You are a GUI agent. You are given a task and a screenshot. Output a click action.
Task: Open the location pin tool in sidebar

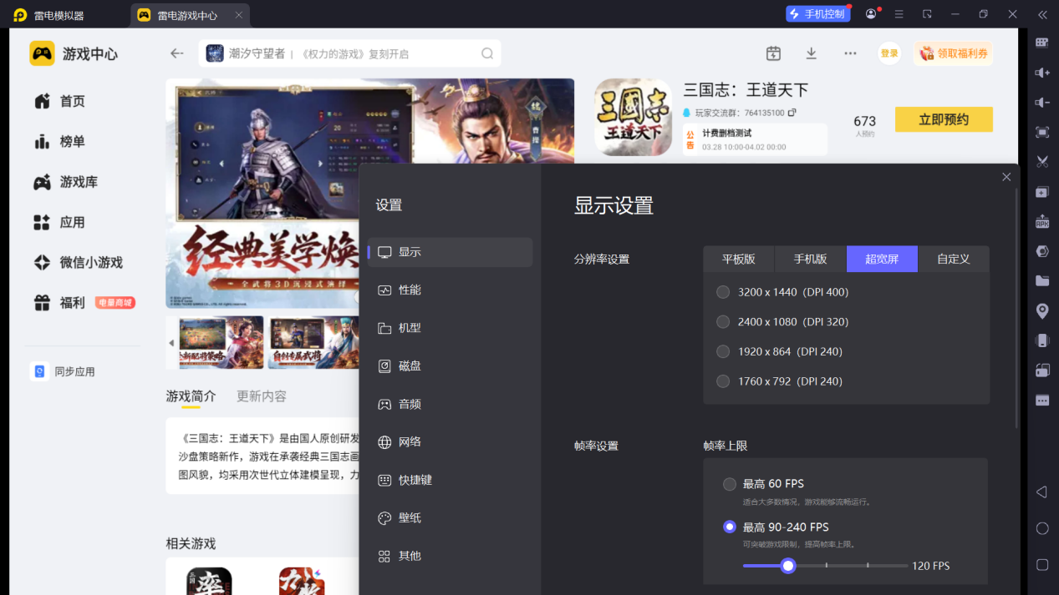coord(1041,310)
